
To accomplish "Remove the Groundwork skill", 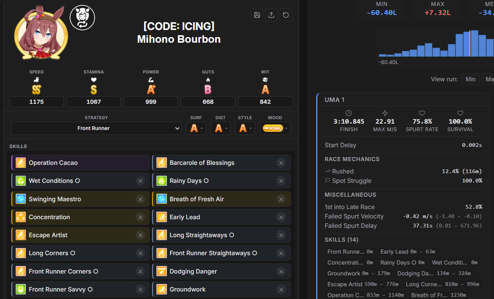I will (x=281, y=289).
